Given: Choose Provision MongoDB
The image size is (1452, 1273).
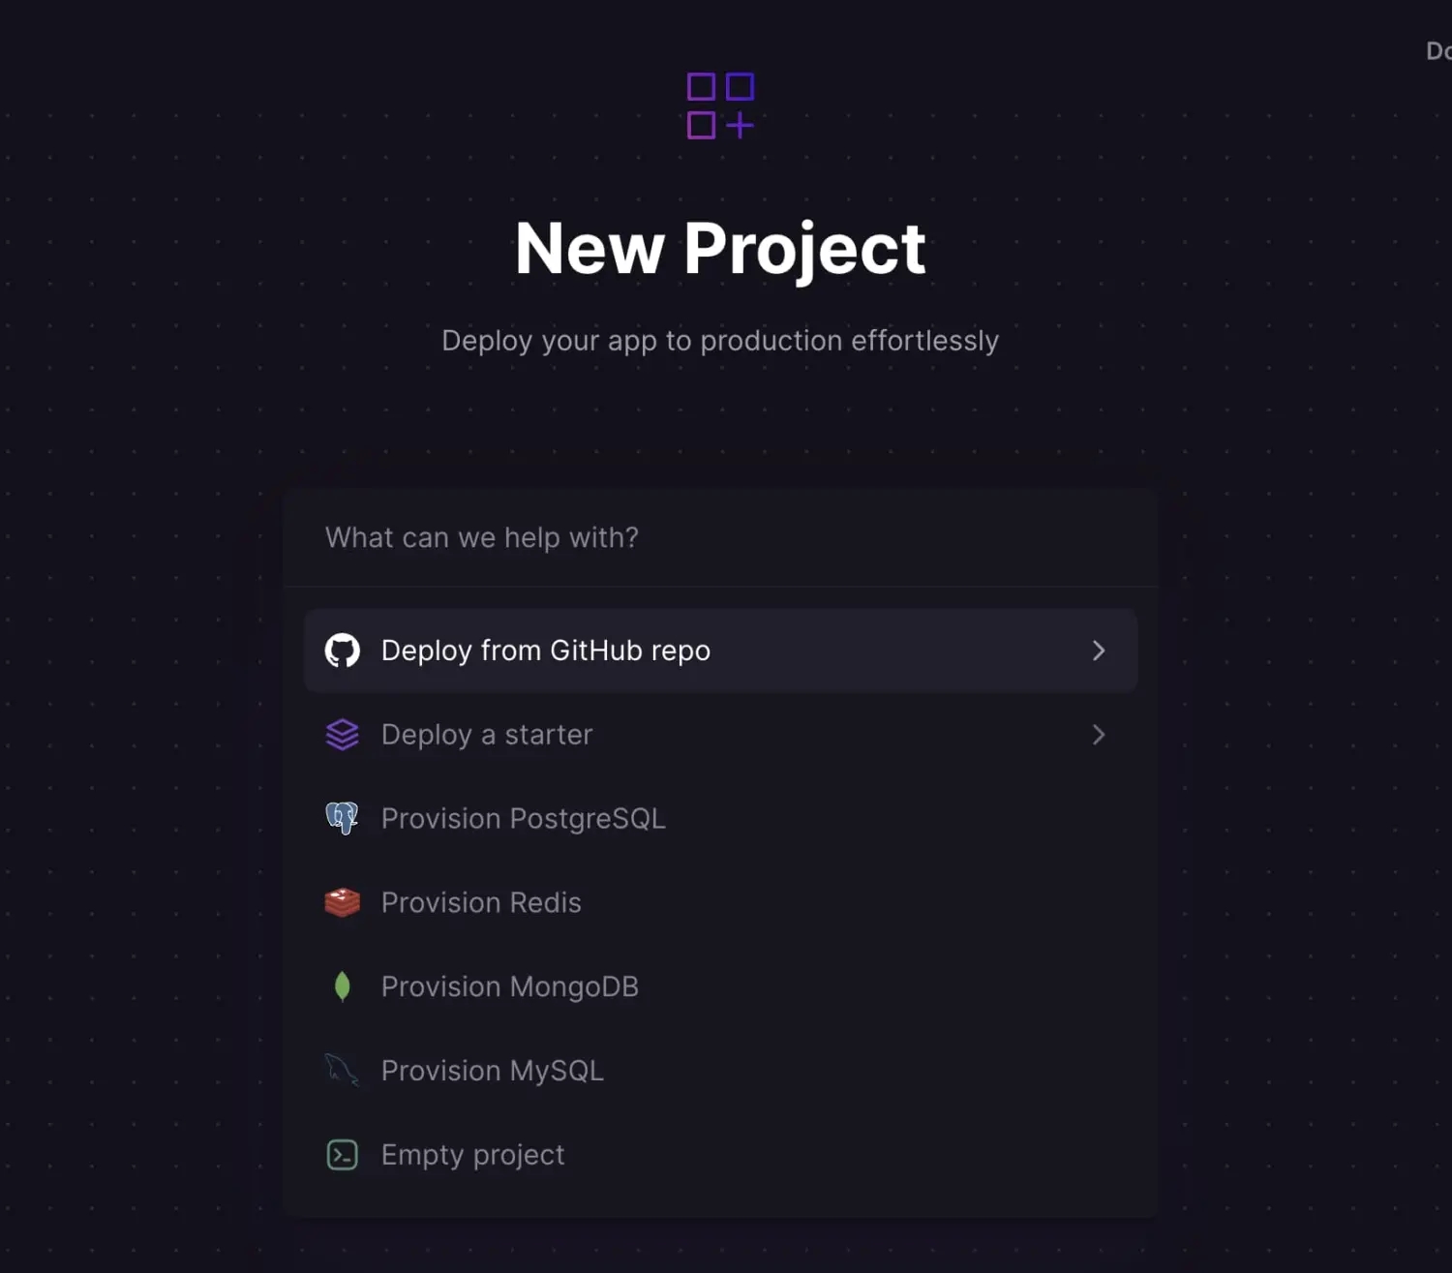Looking at the screenshot, I should click(x=720, y=986).
